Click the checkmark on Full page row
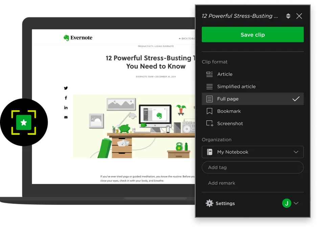The image size is (318, 228). coord(296,99)
